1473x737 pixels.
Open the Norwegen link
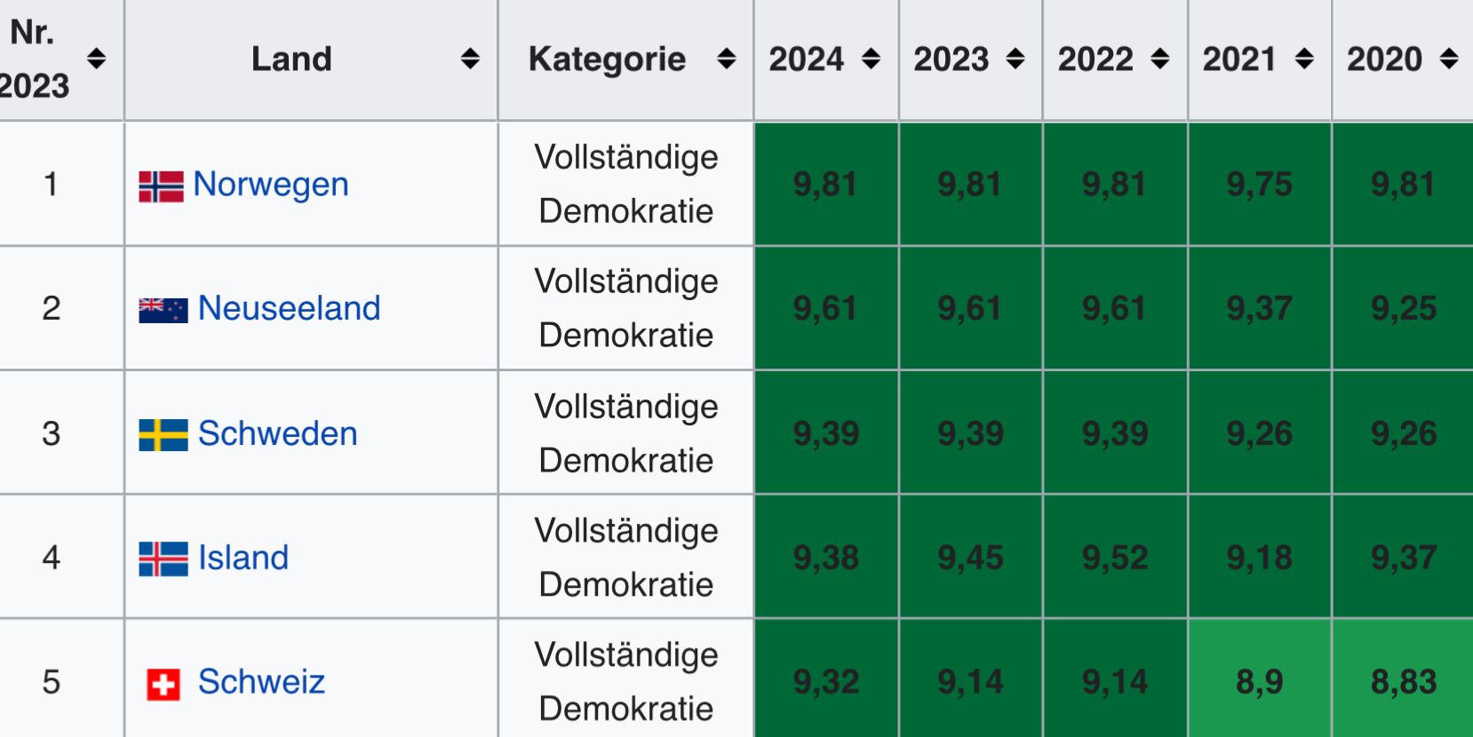coord(270,185)
